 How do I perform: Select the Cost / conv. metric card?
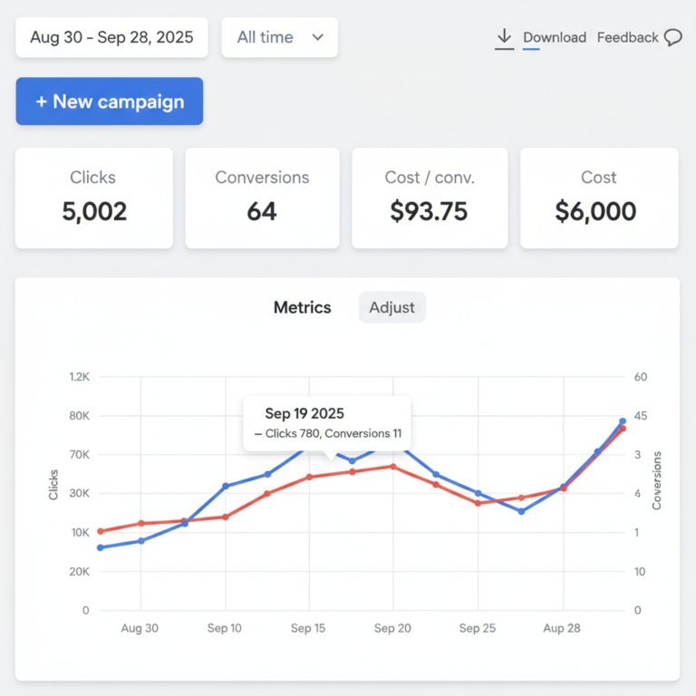click(x=430, y=198)
